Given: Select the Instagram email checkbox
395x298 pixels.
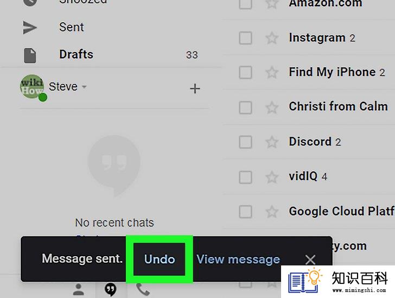Looking at the screenshot, I should tap(245, 38).
